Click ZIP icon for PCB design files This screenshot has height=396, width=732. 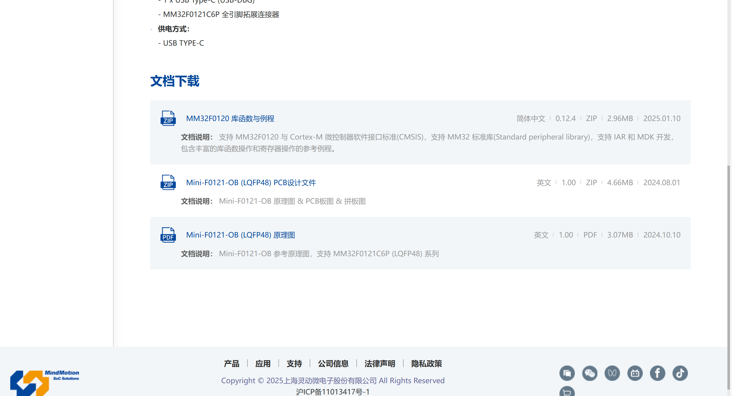168,183
